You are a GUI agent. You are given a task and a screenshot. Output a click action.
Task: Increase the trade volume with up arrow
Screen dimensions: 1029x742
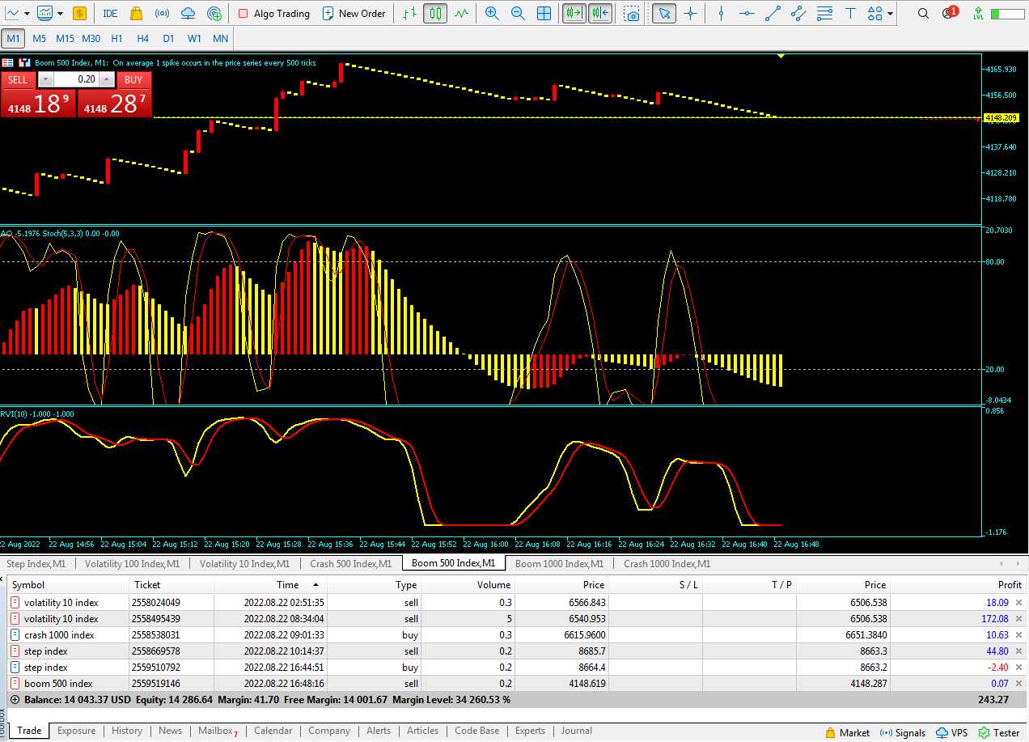(x=106, y=79)
